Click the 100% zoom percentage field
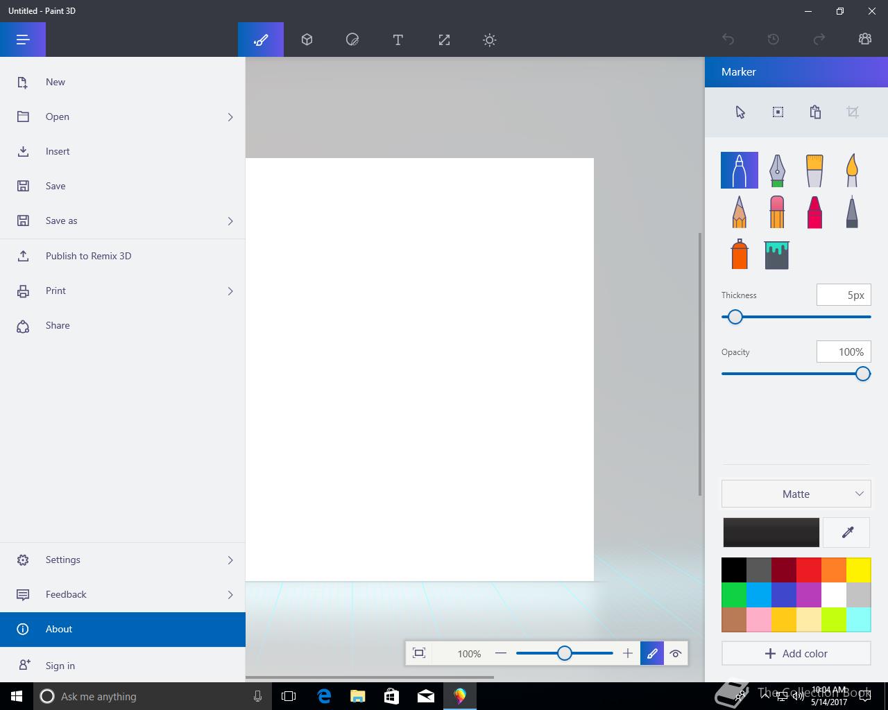The image size is (888, 710). pos(469,653)
